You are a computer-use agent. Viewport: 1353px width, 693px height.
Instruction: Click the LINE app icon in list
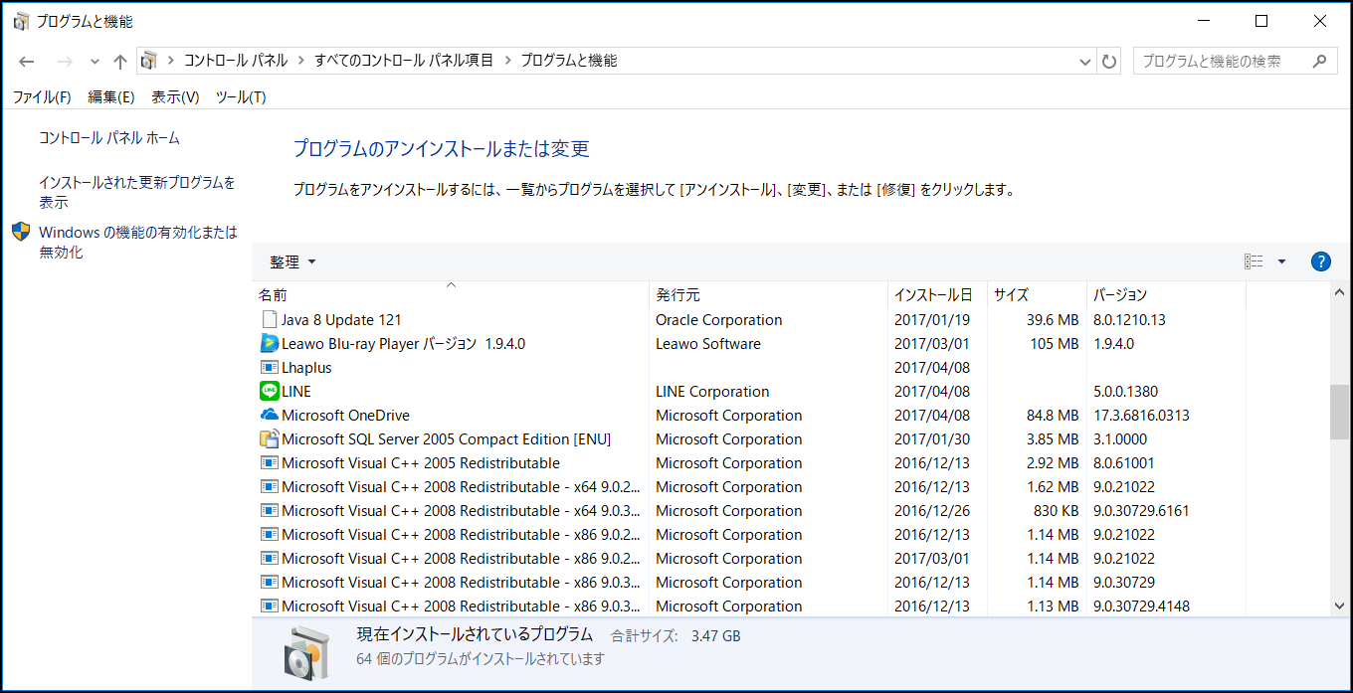pyautogui.click(x=269, y=392)
